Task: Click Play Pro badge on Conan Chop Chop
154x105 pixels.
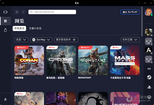Action: pyautogui.click(x=22, y=47)
